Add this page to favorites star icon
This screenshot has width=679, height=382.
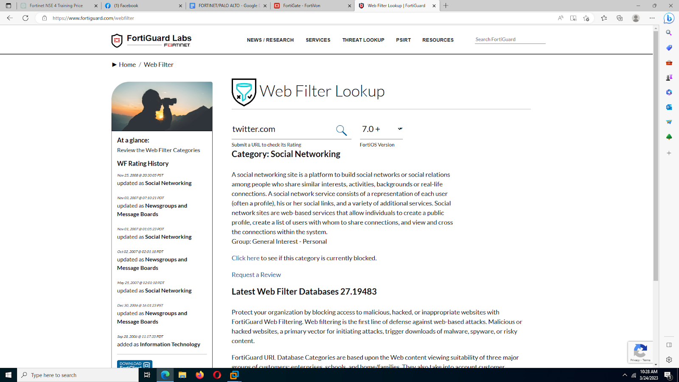click(586, 18)
